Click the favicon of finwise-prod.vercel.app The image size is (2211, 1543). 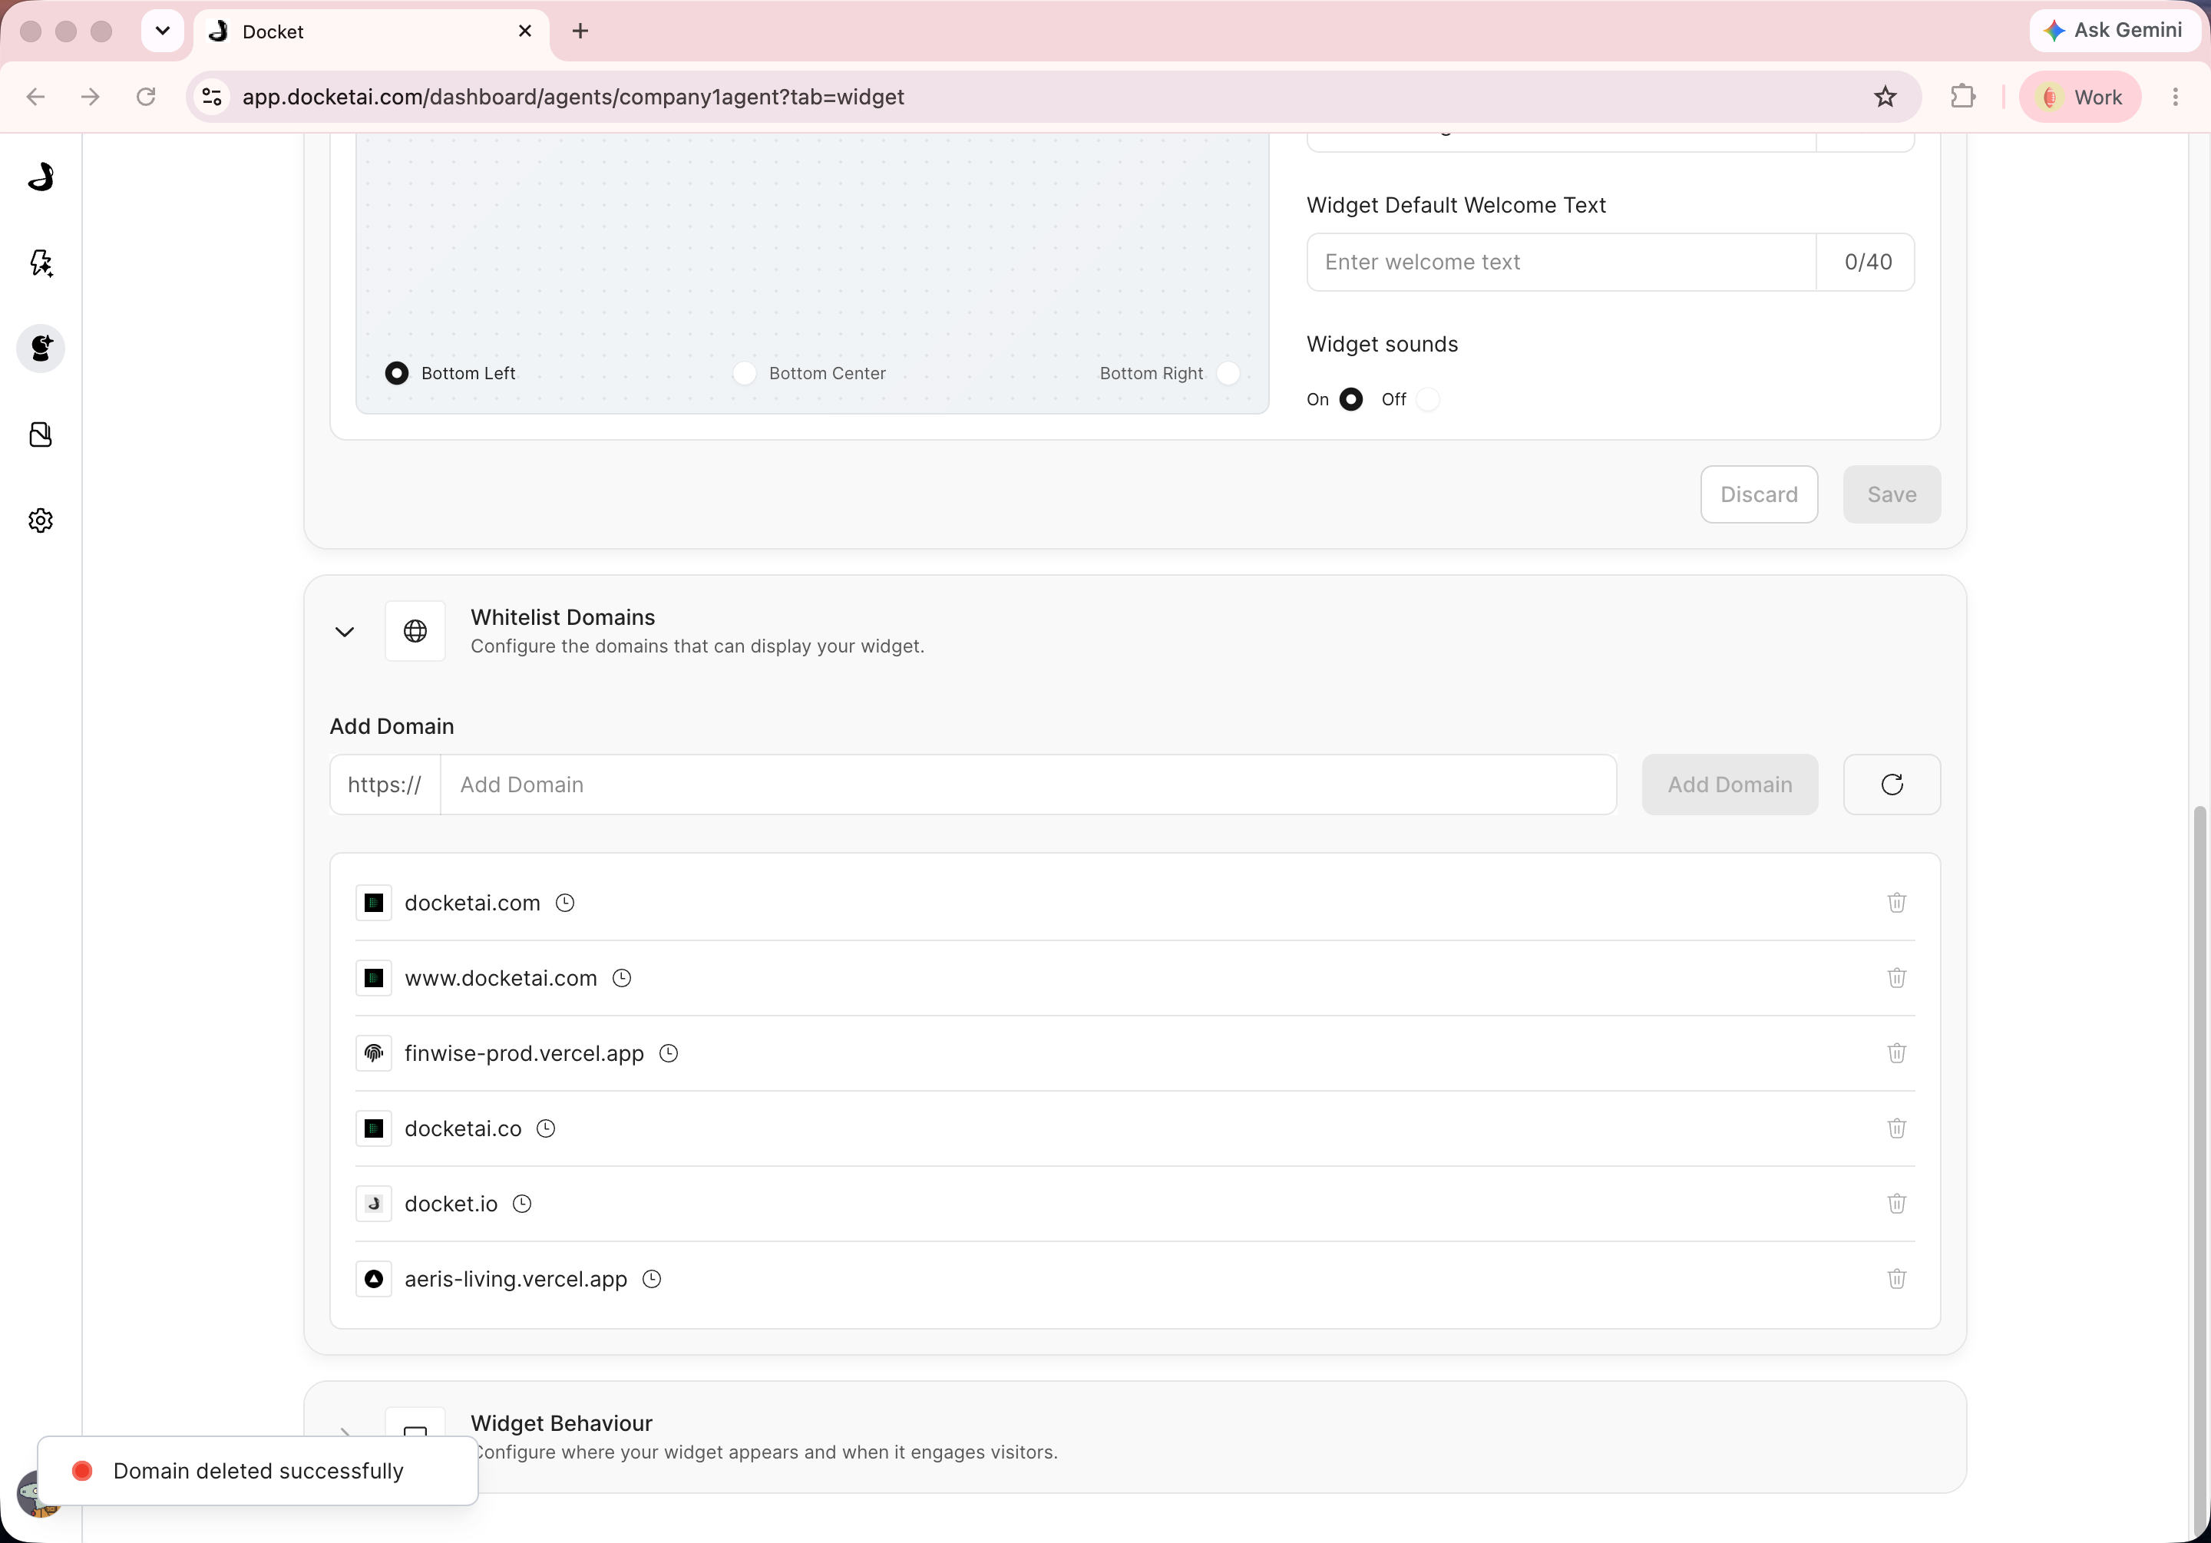pos(374,1052)
